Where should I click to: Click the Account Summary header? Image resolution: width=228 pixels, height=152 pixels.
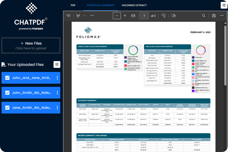(143, 100)
